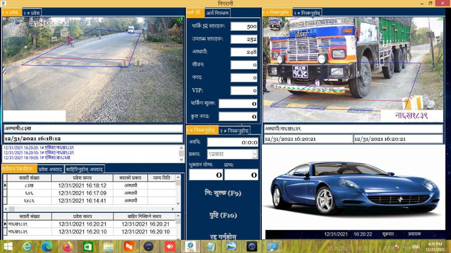
Task: Open File Explorer from the taskbar
Action: point(109,246)
